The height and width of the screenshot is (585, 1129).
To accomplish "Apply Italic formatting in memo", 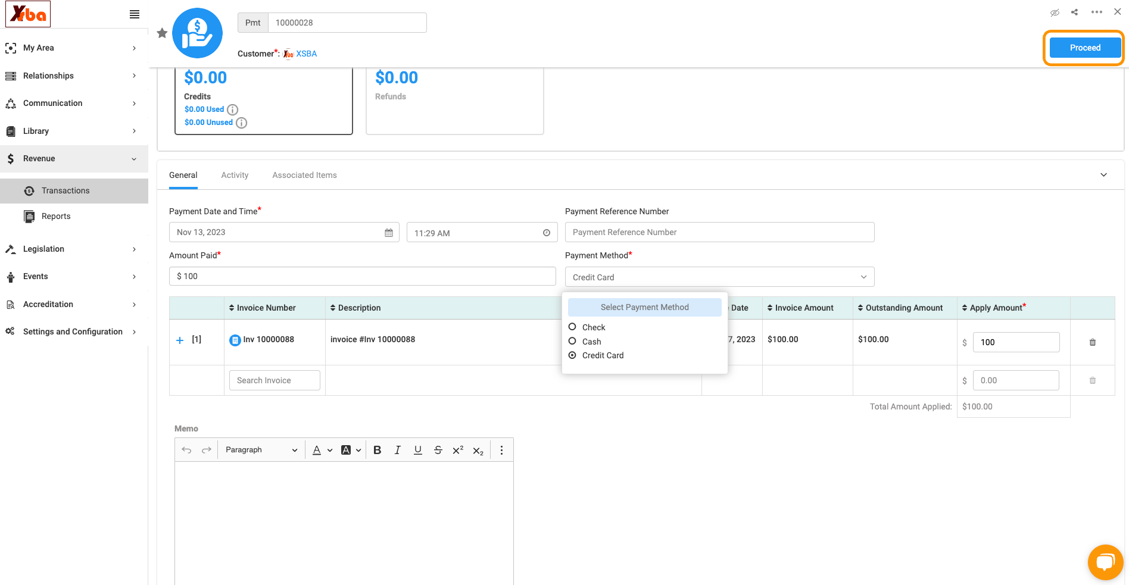I will (x=397, y=450).
